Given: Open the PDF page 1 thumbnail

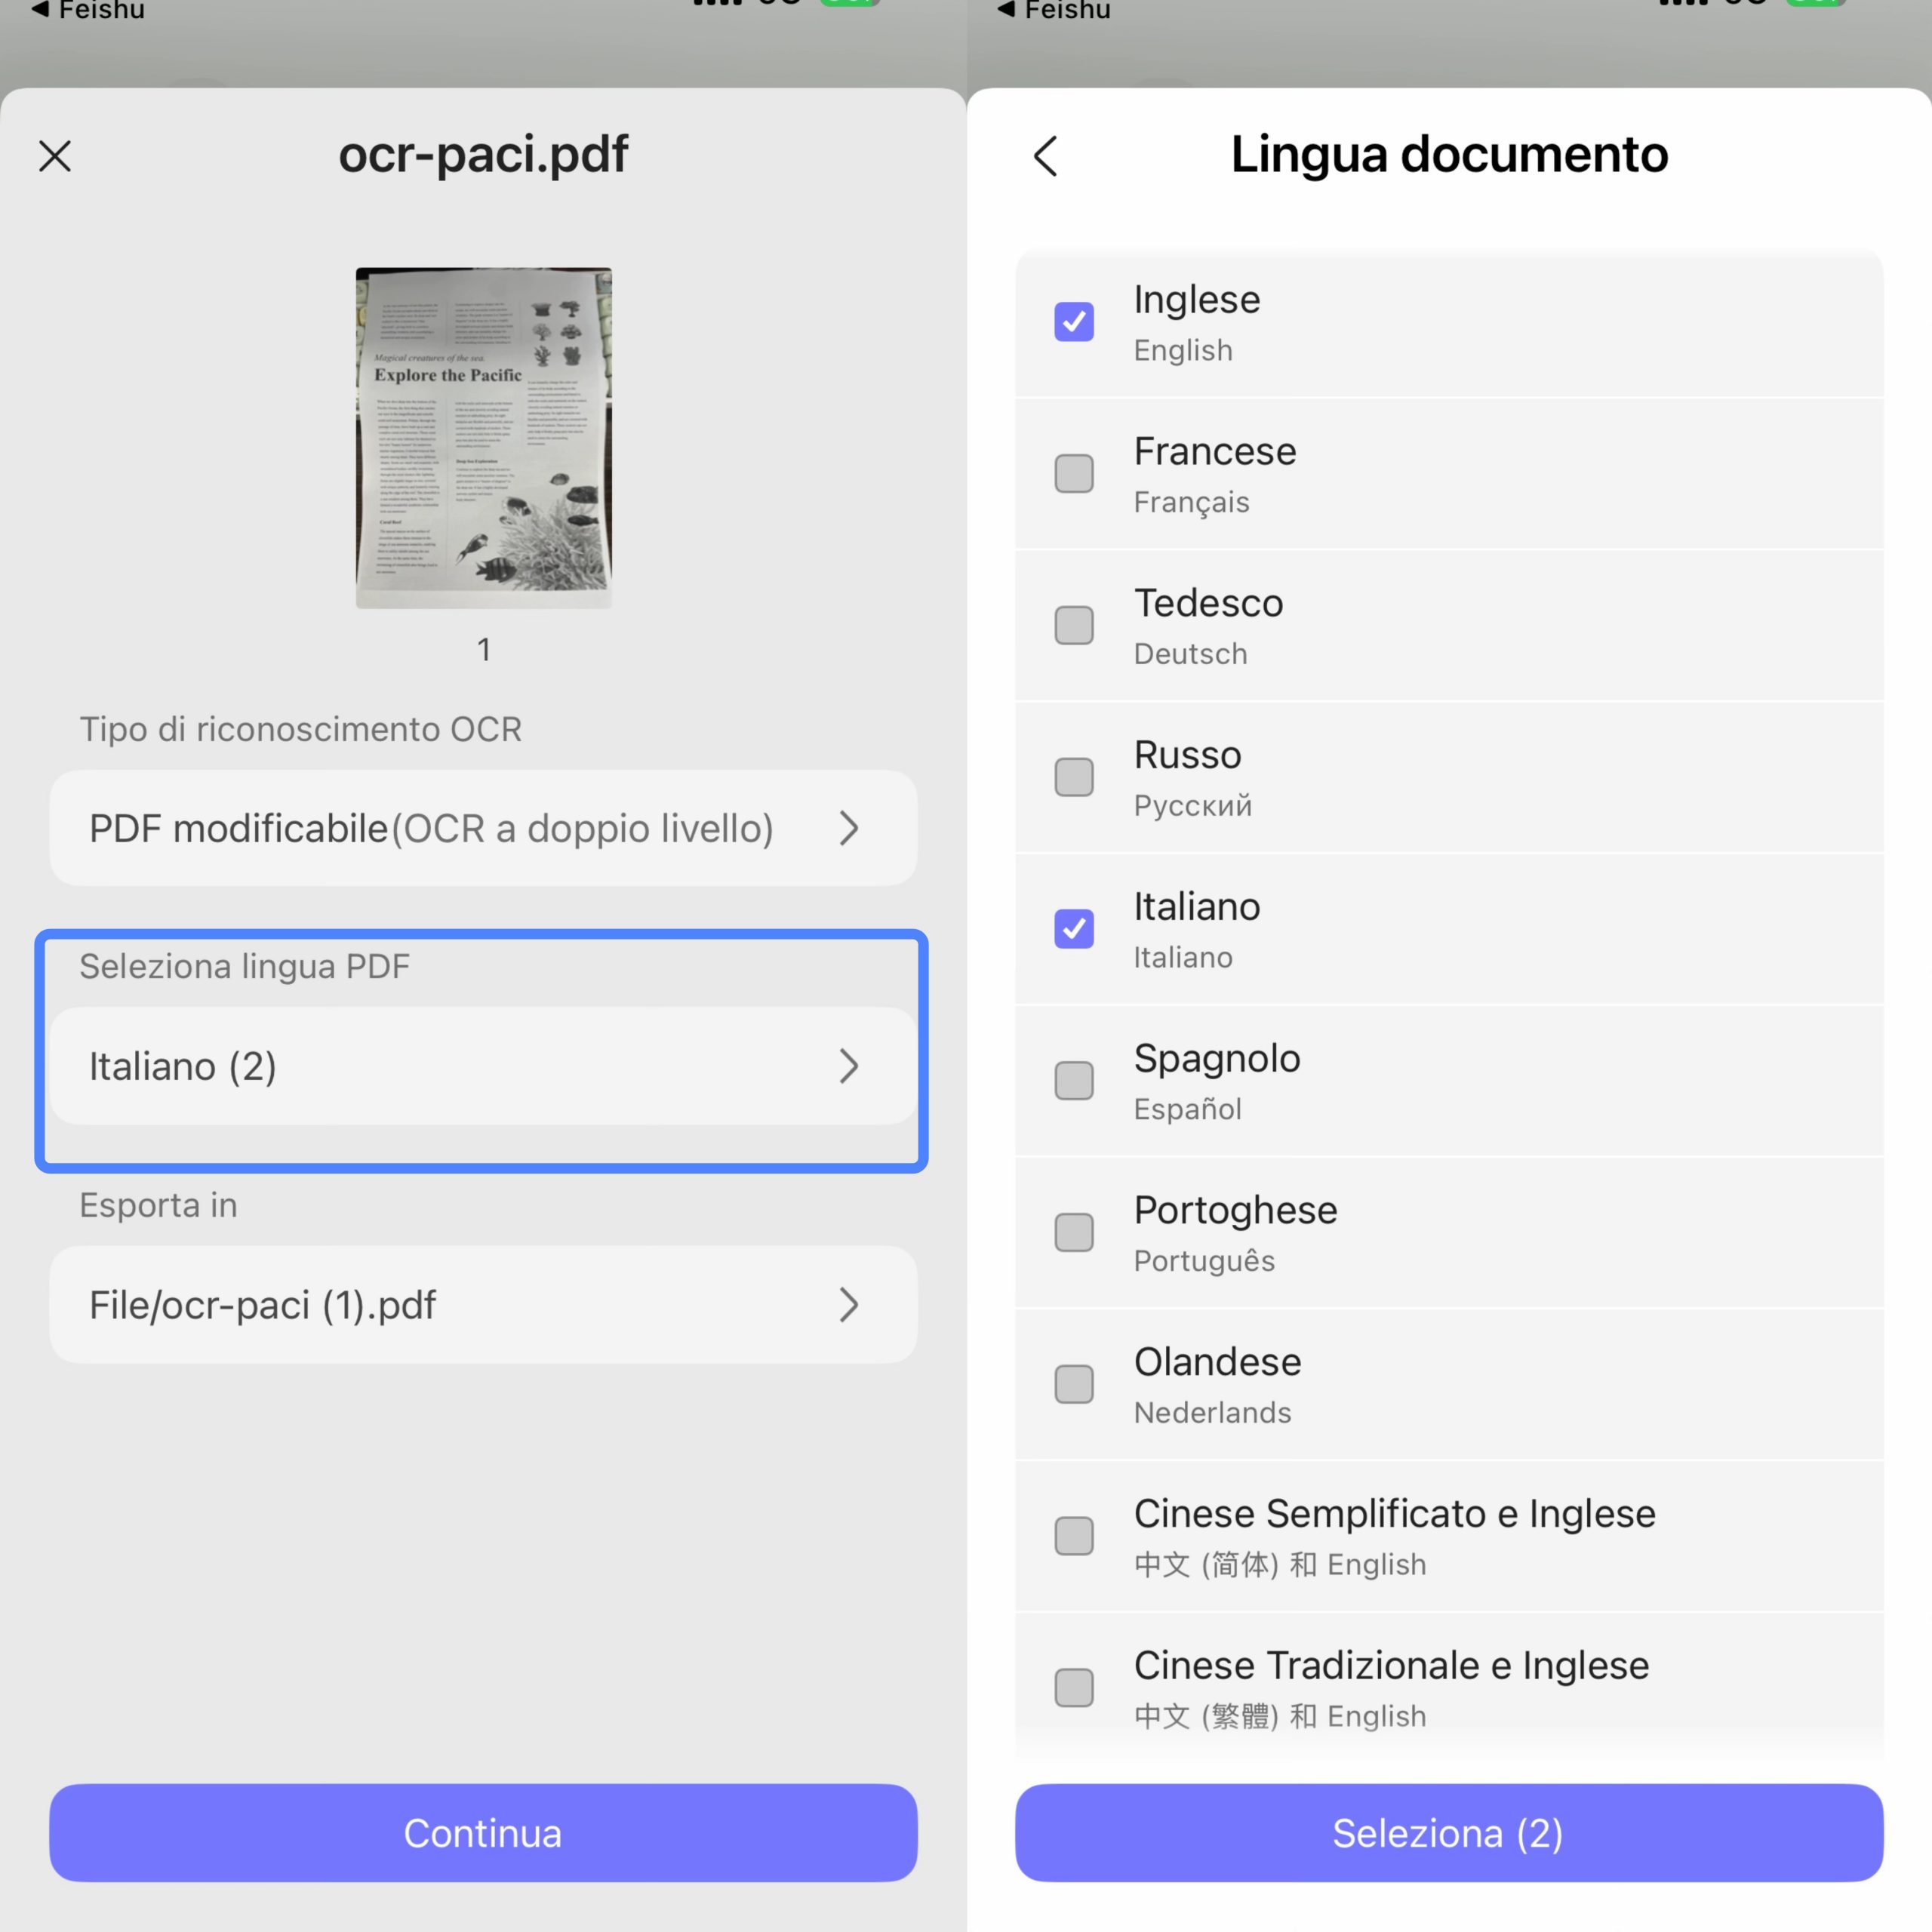Looking at the screenshot, I should coord(484,438).
